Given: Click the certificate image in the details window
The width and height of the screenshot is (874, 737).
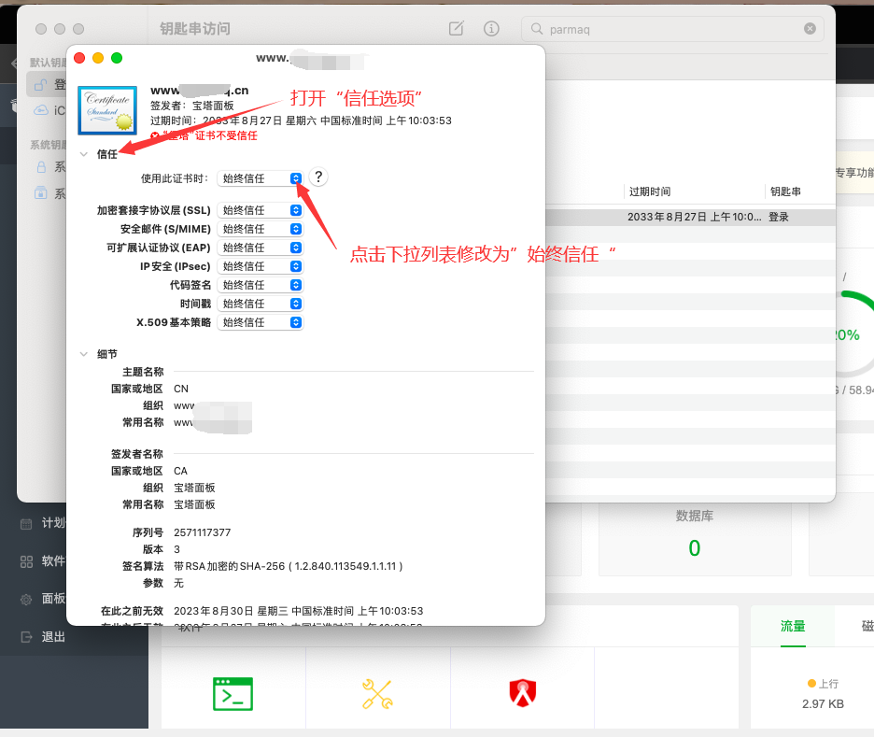Looking at the screenshot, I should click(107, 110).
